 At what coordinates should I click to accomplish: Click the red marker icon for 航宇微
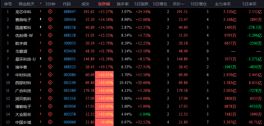coord(40,43)
